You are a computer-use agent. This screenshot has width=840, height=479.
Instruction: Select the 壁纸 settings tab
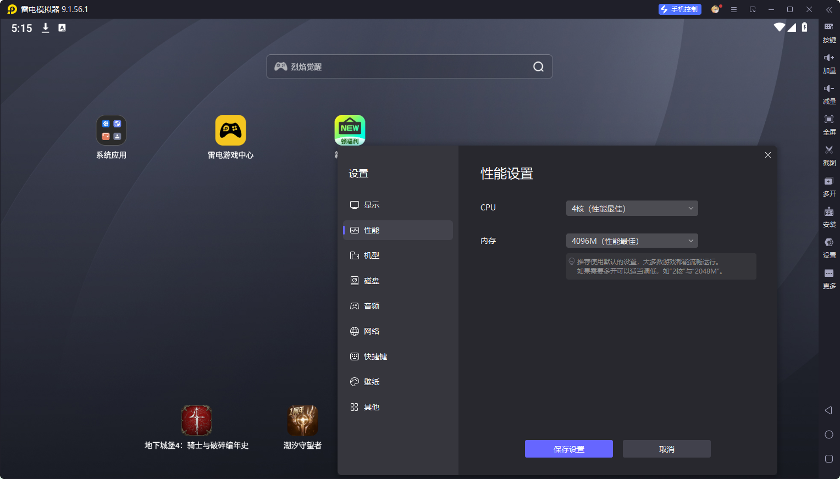pyautogui.click(x=398, y=382)
